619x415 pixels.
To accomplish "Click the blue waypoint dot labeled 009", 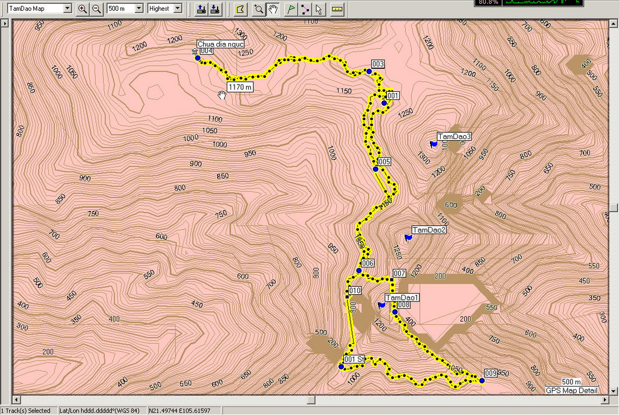I will point(482,381).
